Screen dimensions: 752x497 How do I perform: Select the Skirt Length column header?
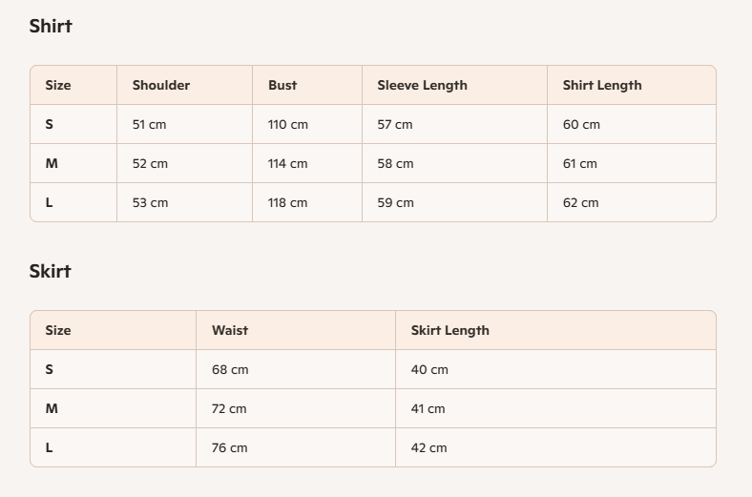pos(450,330)
